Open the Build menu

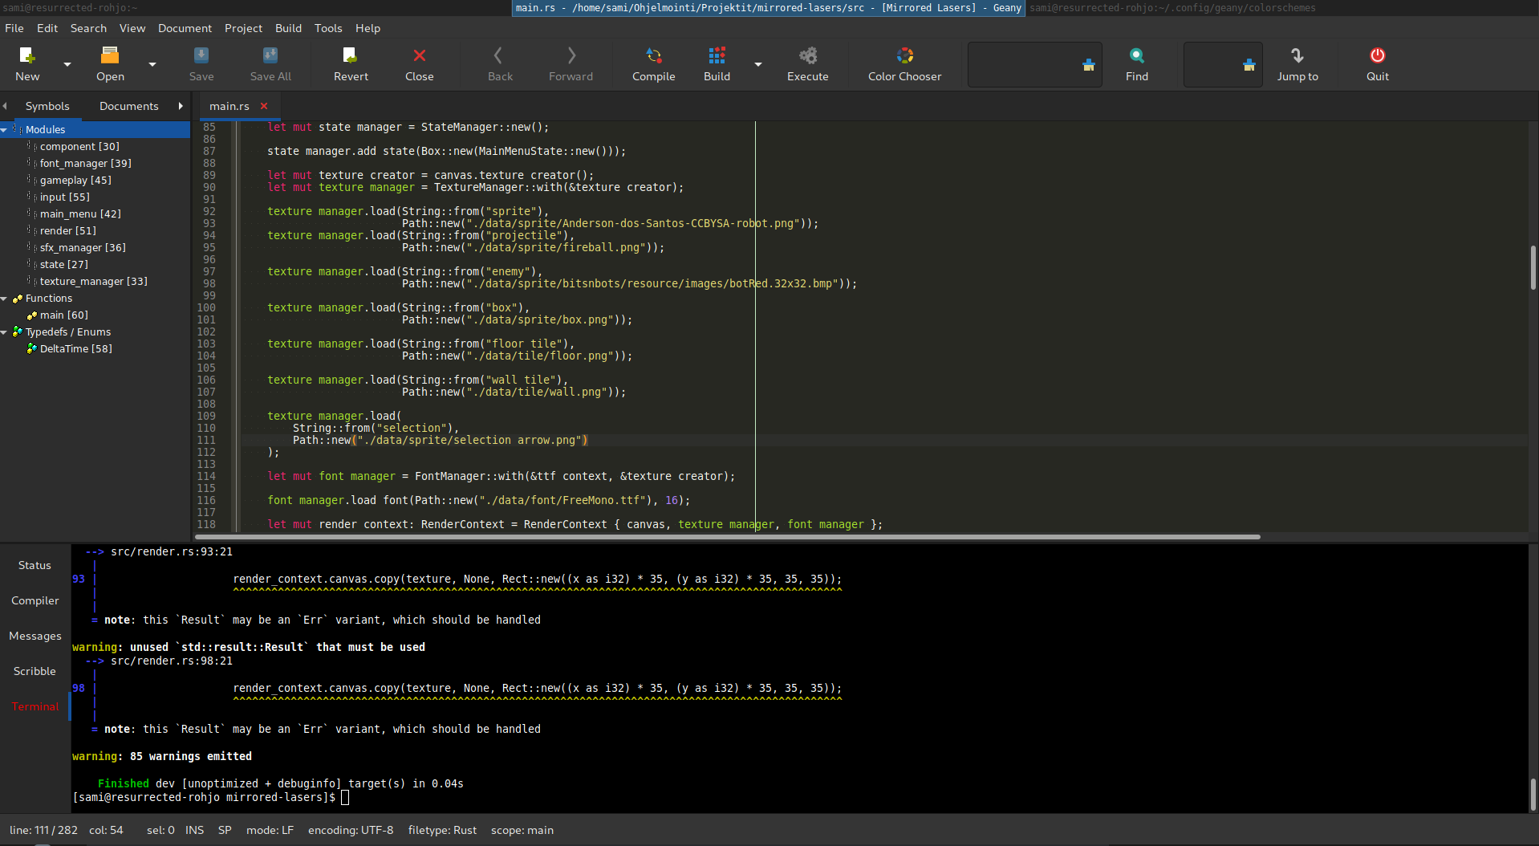(288, 28)
